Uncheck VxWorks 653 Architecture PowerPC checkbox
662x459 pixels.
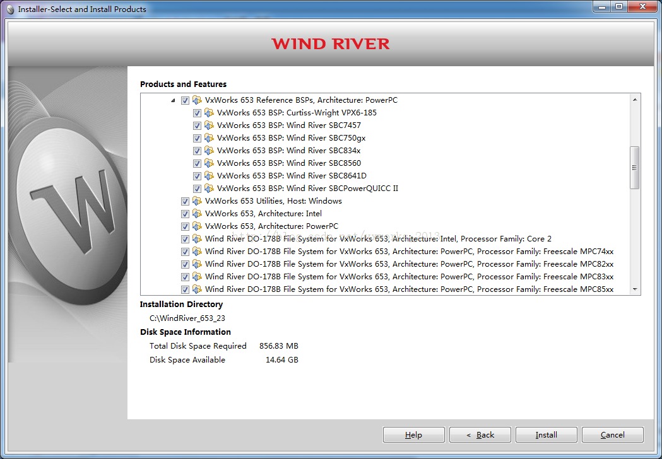click(185, 226)
